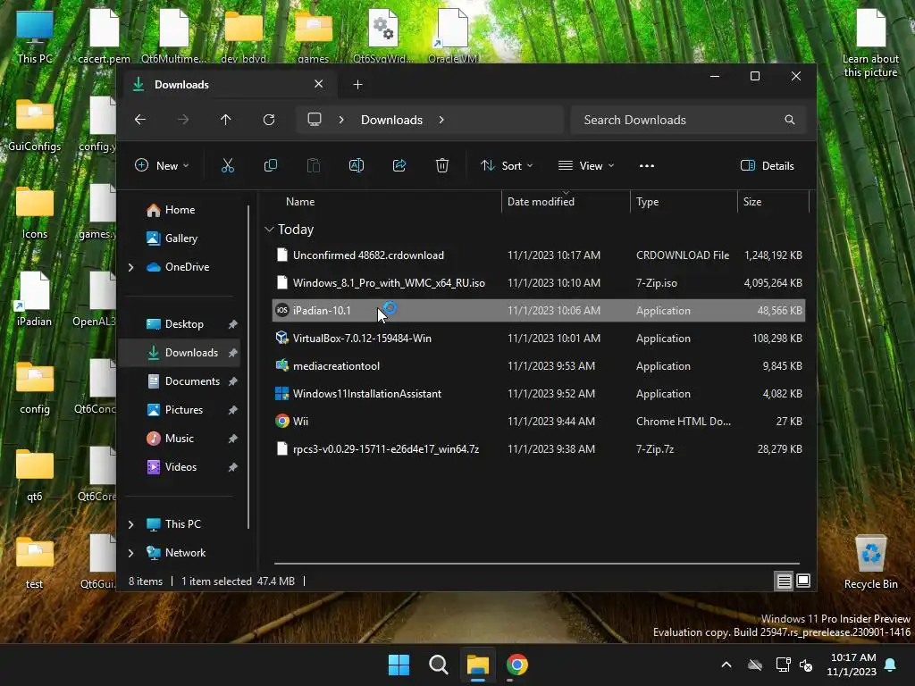This screenshot has height=686, width=915.
Task: Go back with the left arrow
Action: [x=140, y=120]
